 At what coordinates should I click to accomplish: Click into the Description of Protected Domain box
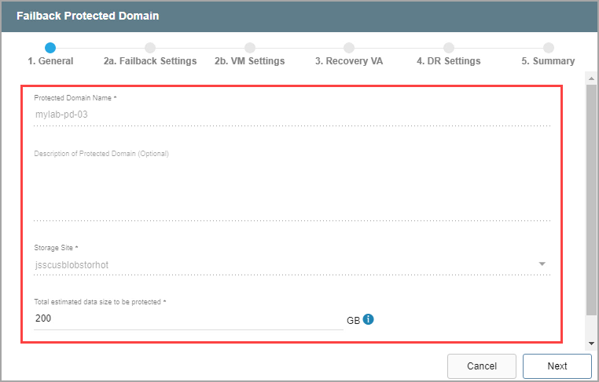(291, 187)
